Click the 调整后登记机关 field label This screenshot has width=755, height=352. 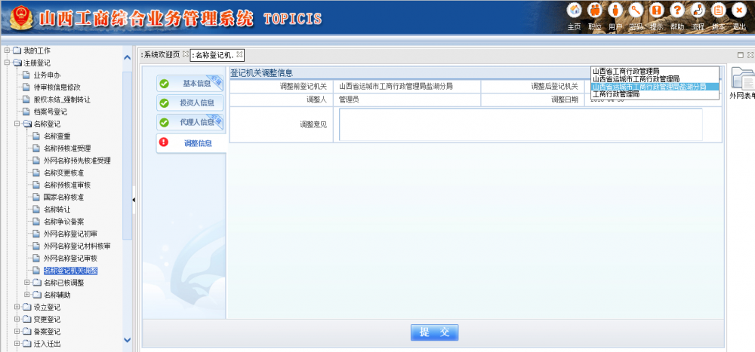(x=554, y=87)
